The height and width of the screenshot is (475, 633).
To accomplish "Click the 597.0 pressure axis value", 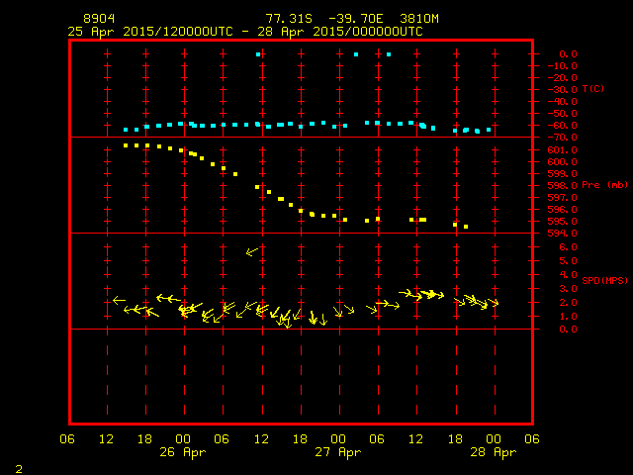I will click(563, 198).
